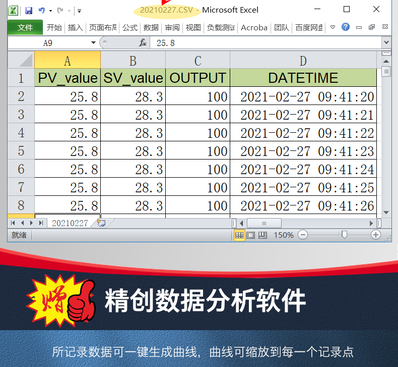
Task: Open the Excel Help question mark icon
Action: pos(345,27)
